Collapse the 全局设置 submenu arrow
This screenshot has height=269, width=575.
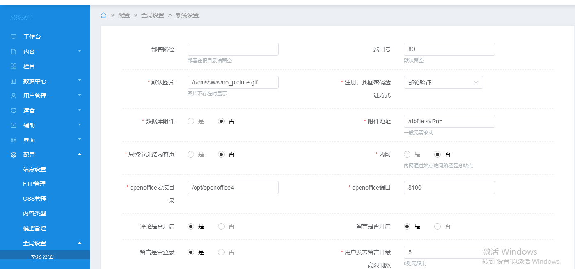80,243
